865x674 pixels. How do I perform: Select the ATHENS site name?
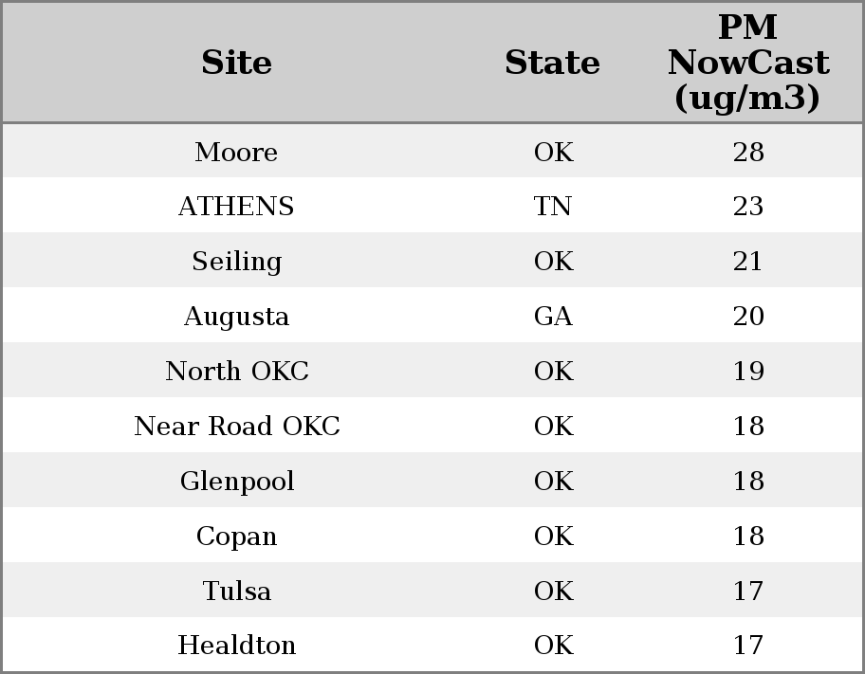point(236,207)
